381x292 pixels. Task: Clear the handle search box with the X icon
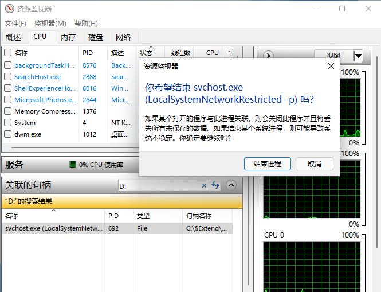(204, 185)
